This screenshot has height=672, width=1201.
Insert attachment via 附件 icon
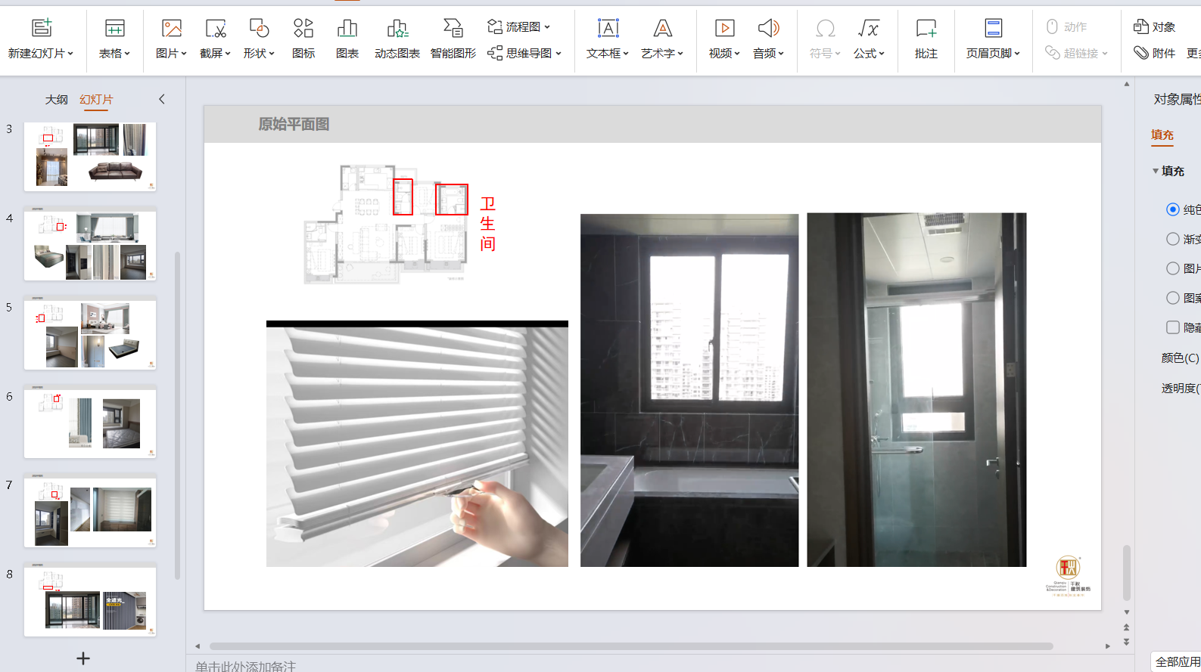click(x=1154, y=53)
